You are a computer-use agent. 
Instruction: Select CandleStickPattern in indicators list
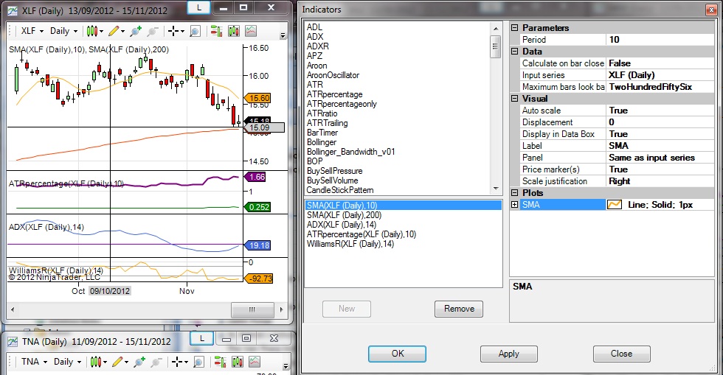point(340,190)
